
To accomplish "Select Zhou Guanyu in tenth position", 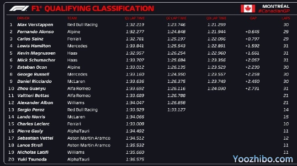I will (x=32, y=89).
